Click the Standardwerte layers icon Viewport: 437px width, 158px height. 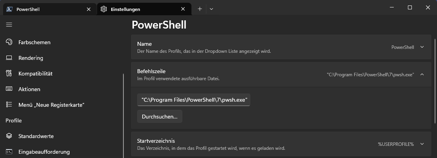click(x=9, y=136)
